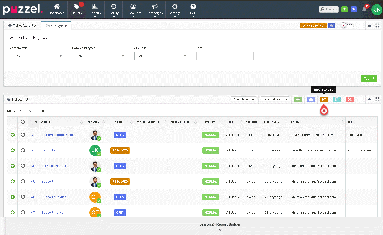Open the complaints dropdown
Image resolution: width=383 pixels, height=235 pixels.
pos(37,56)
